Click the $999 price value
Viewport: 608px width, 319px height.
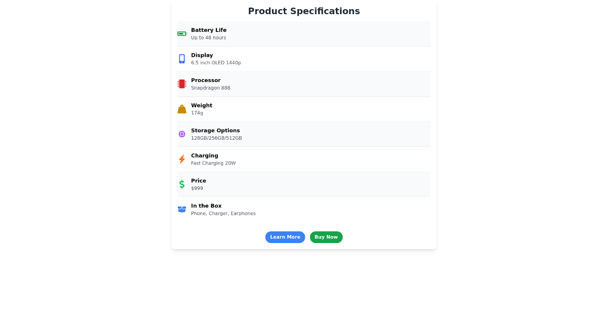pos(197,188)
